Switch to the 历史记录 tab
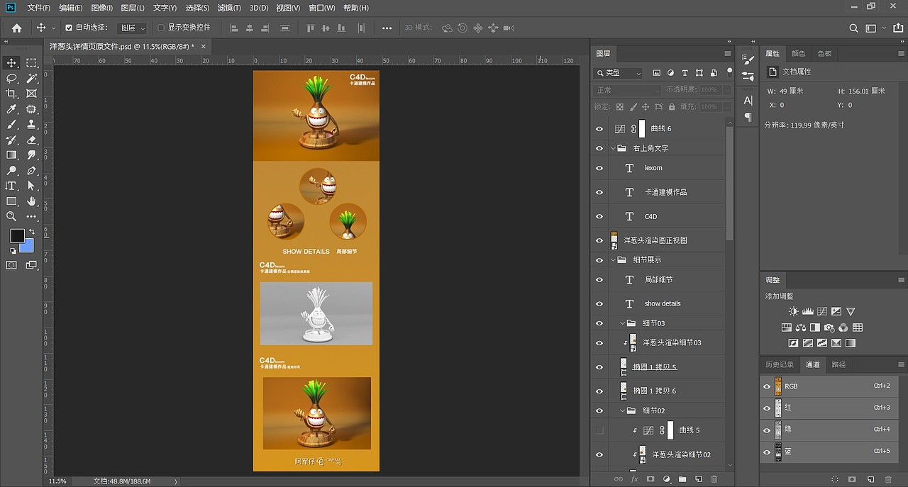 [x=779, y=364]
